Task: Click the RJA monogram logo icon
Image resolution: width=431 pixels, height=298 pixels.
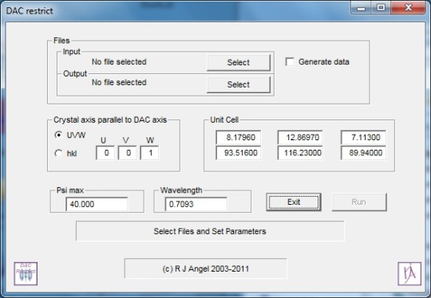Action: tap(409, 273)
